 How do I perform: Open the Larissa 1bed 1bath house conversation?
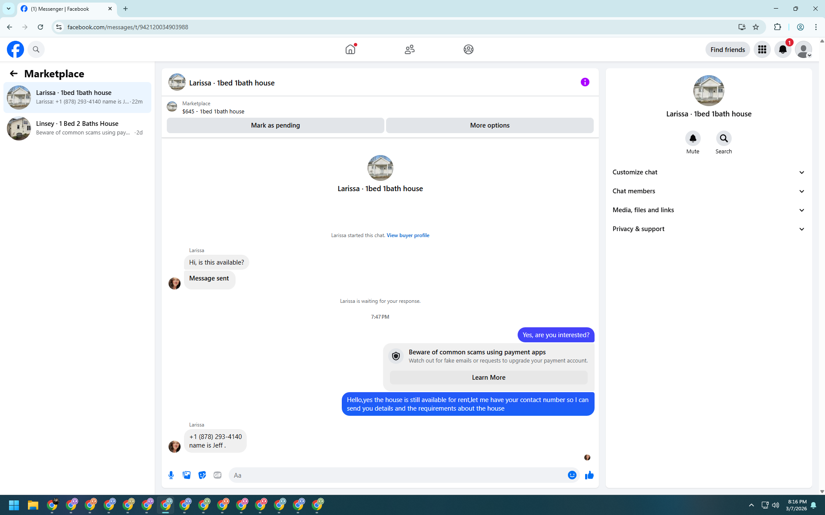[x=77, y=97]
